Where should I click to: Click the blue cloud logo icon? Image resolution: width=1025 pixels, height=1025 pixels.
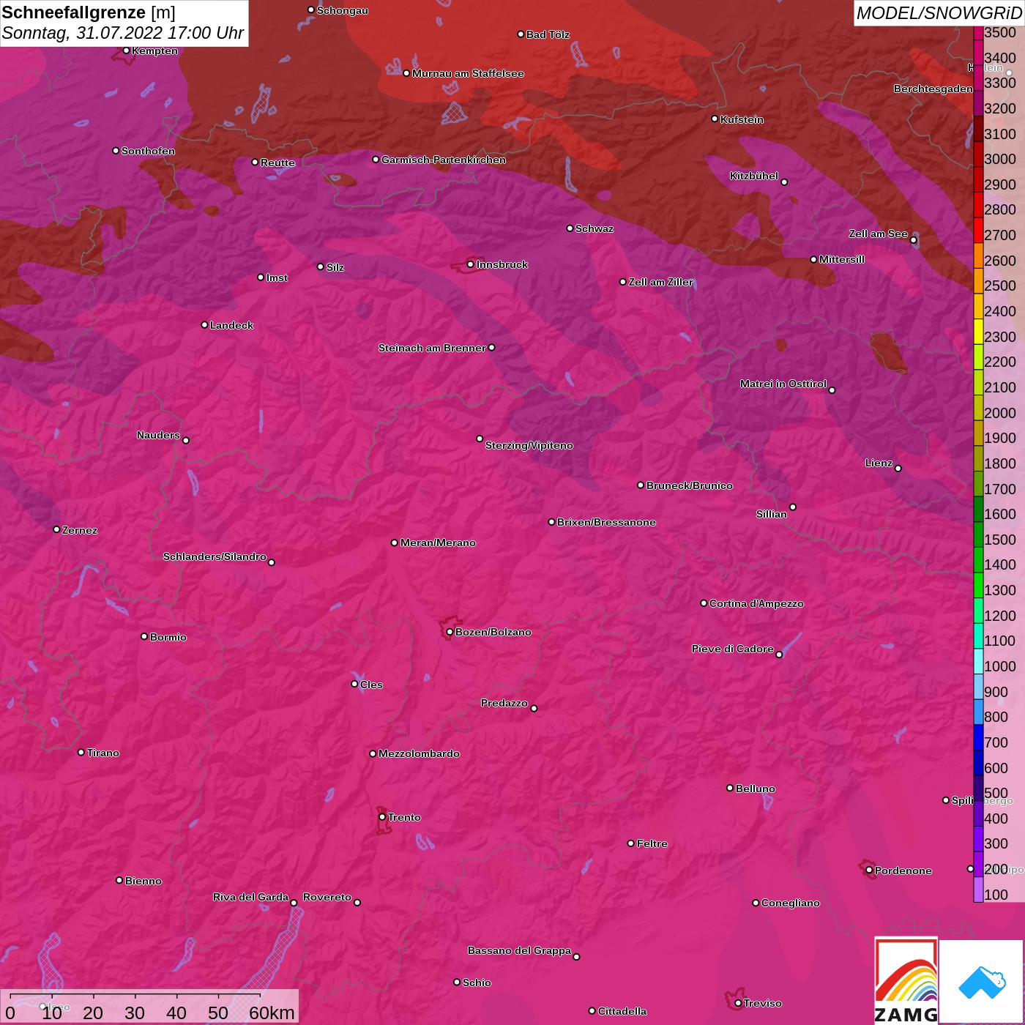tap(982, 981)
